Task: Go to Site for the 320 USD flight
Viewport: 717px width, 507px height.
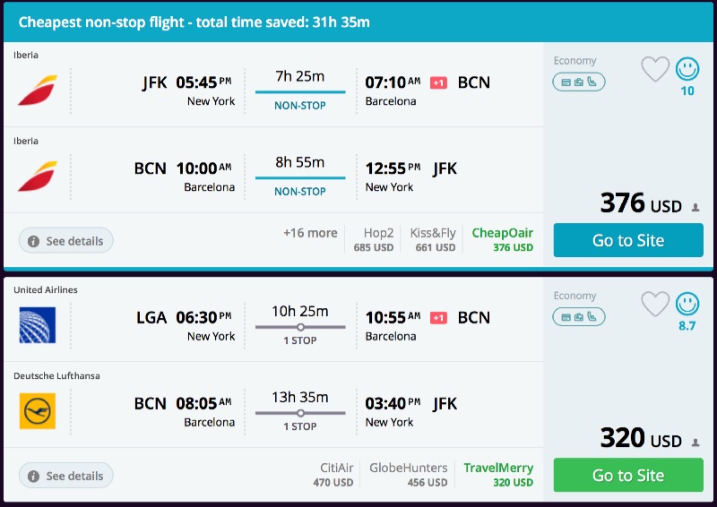Action: 628,475
